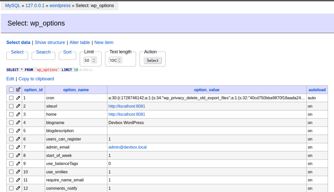Expand the Sort fieldset
The height and width of the screenshot is (192, 334).
click(67, 52)
